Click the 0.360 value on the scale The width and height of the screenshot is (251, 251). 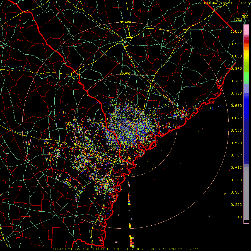click(x=236, y=180)
